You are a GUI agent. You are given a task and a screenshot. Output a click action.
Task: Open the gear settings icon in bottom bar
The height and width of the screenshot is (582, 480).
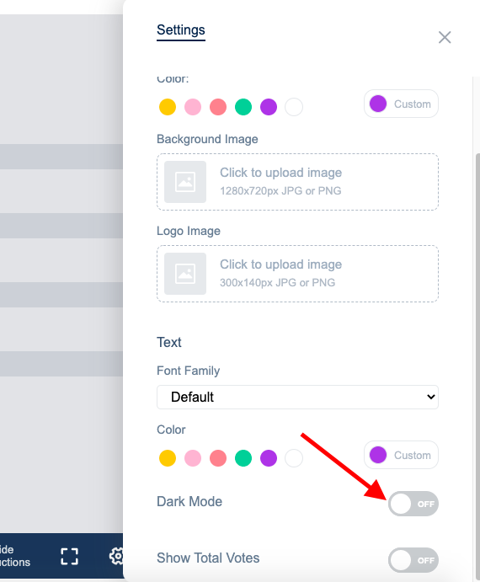[116, 556]
